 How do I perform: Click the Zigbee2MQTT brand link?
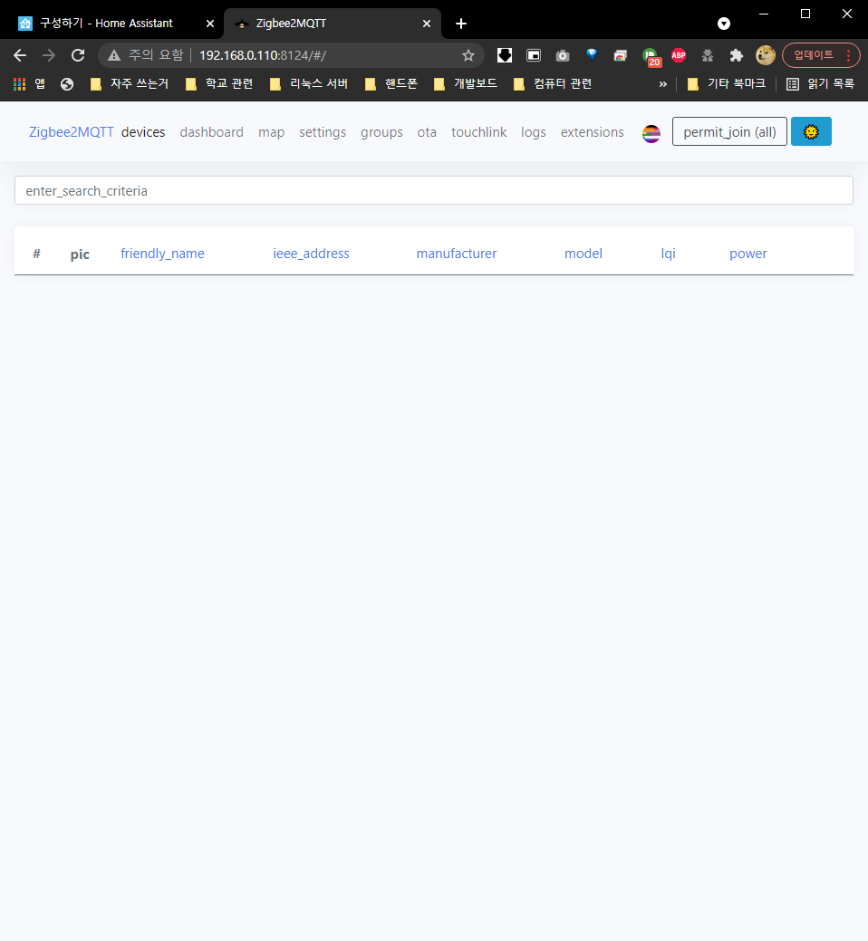tap(71, 132)
